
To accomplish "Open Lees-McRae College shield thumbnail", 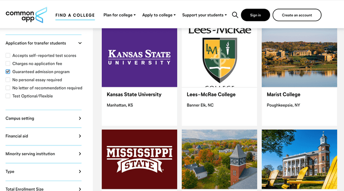I will click(x=219, y=58).
